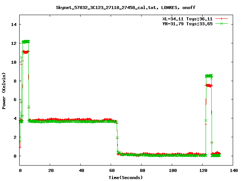Click the red 11 K peak plateau
Viewport: 241px width, 181px height.
click(x=26, y=52)
